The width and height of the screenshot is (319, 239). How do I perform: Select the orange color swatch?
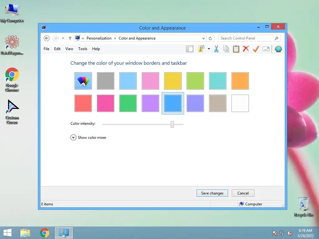pos(240,81)
